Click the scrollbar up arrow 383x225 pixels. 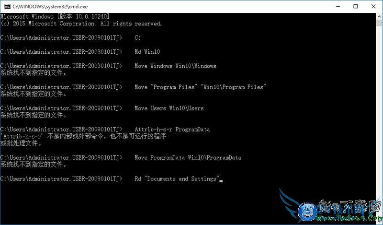[x=379, y=16]
